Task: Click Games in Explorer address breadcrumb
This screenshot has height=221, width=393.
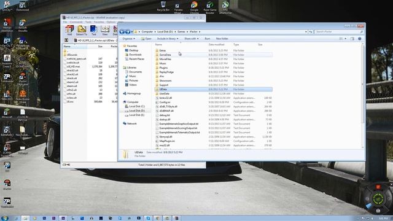Action: click(x=181, y=32)
